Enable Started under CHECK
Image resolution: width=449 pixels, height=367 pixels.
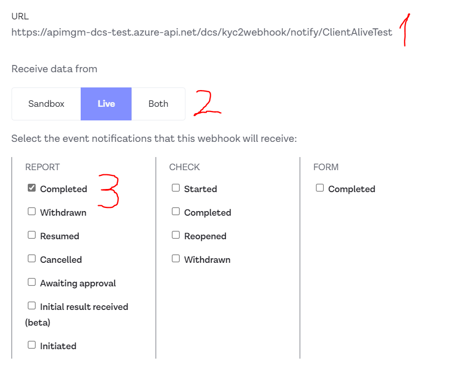176,188
